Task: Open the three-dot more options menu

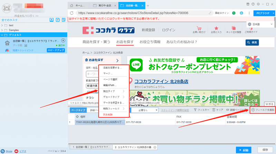Action: (249, 13)
